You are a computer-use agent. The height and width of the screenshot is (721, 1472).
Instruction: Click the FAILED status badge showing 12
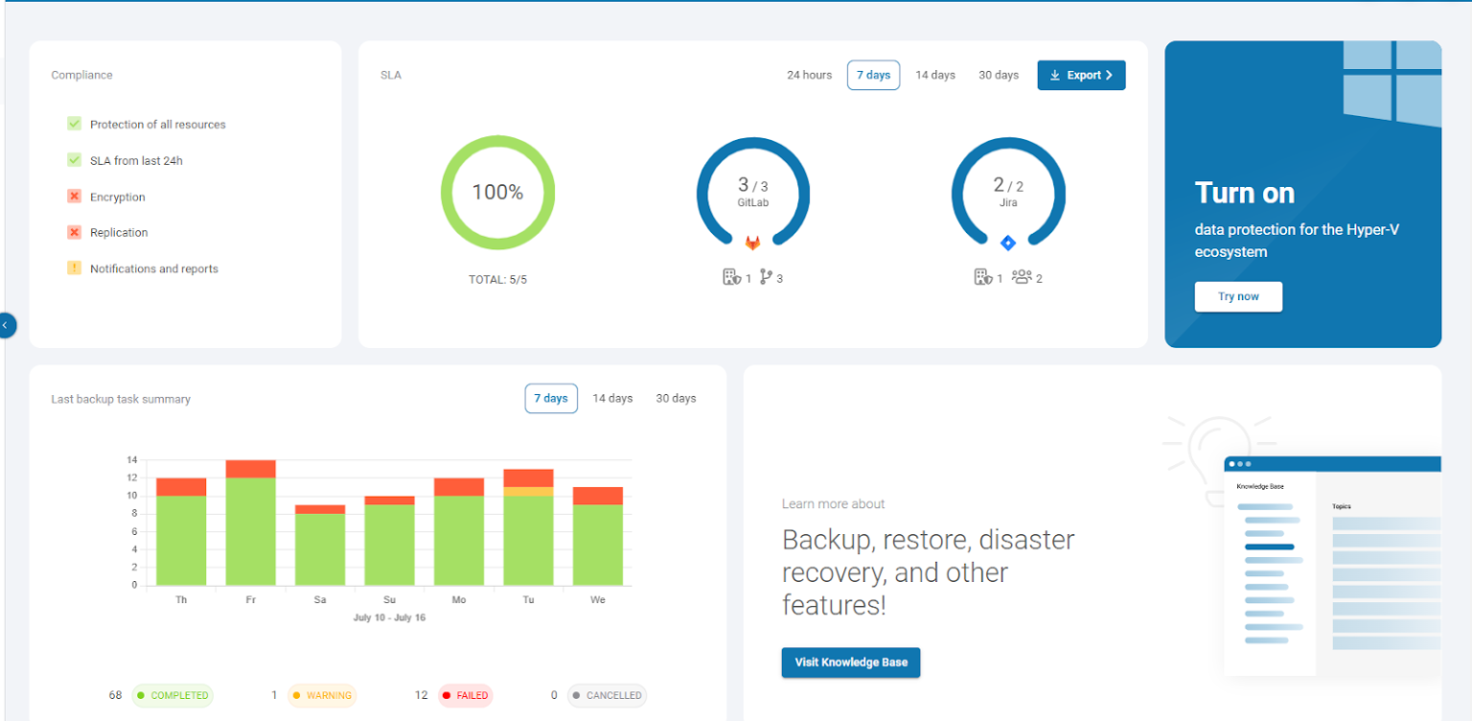[x=465, y=695]
